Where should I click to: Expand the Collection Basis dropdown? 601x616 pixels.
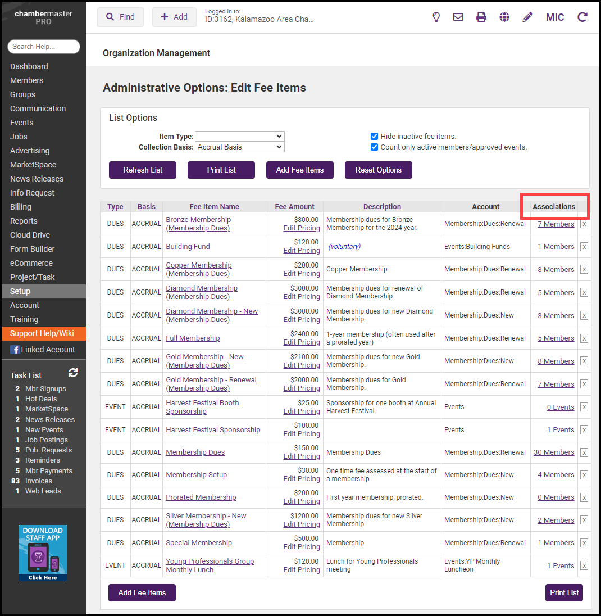point(239,147)
